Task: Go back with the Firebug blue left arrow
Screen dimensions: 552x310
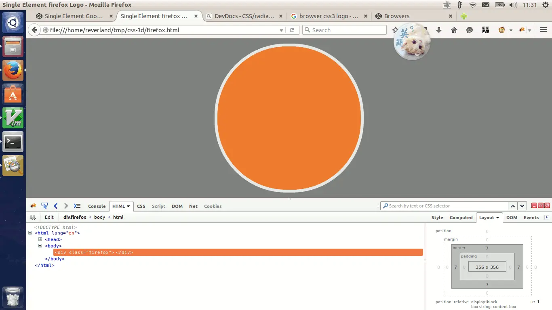Action: click(x=56, y=206)
